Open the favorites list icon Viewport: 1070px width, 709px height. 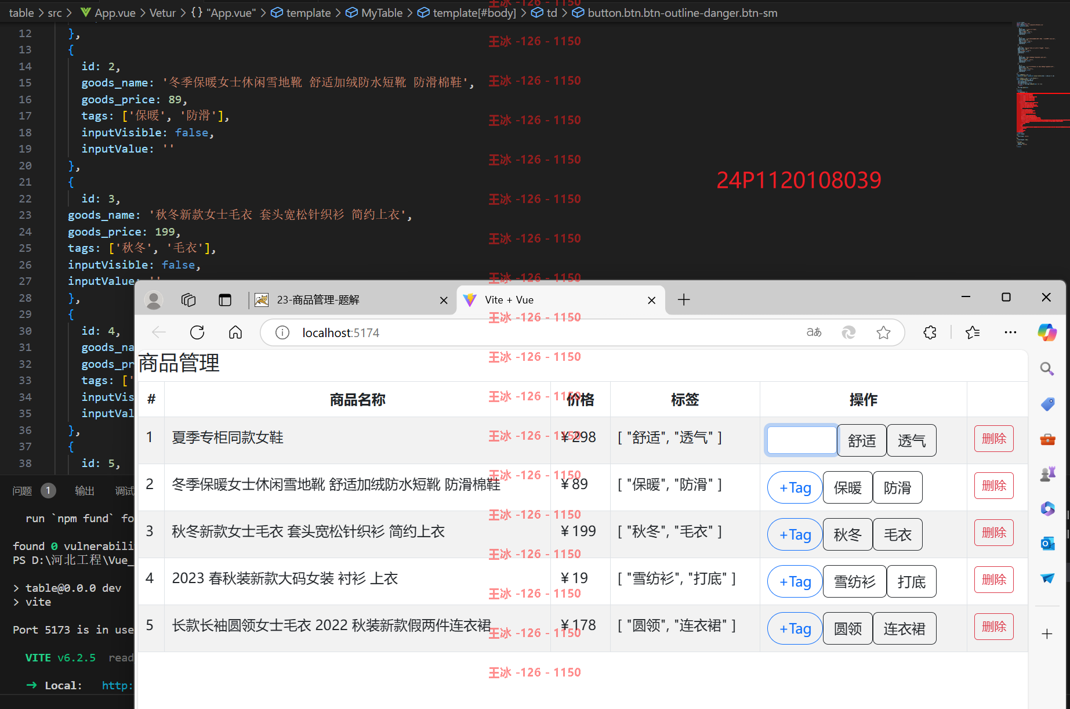click(x=973, y=332)
